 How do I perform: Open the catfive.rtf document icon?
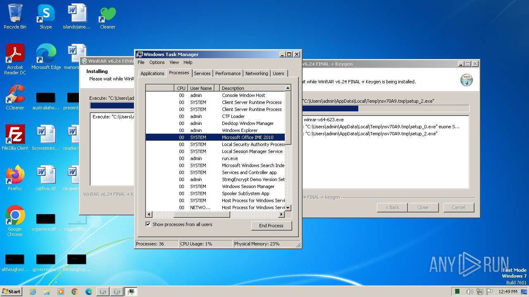point(46,178)
